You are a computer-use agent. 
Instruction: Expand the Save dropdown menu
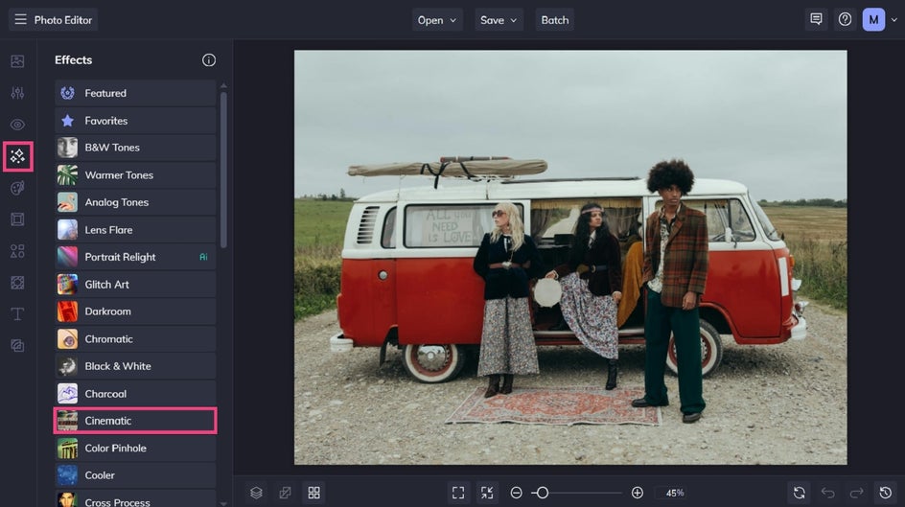coord(499,20)
